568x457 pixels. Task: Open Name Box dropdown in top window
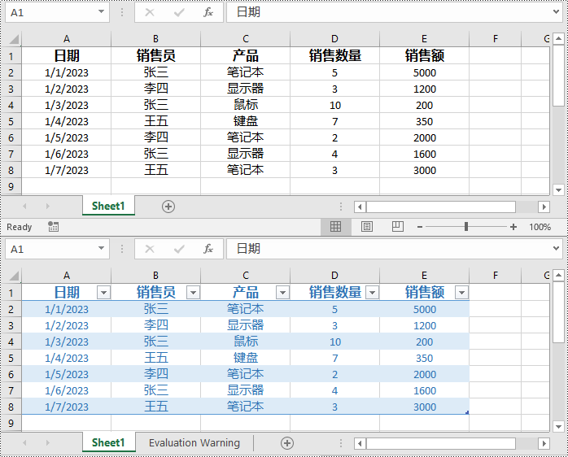click(102, 12)
